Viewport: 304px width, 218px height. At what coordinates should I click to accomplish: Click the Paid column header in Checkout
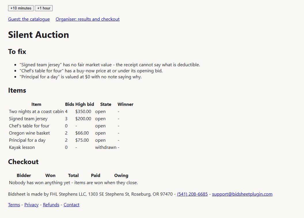click(x=96, y=176)
